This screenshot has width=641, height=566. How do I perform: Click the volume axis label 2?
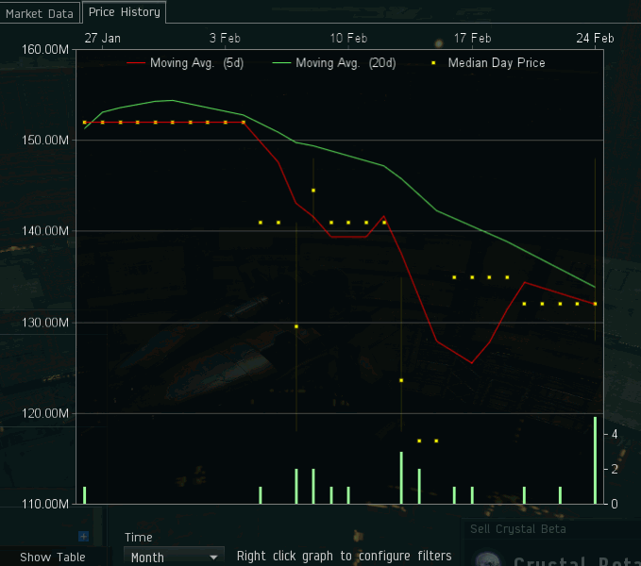coord(614,469)
